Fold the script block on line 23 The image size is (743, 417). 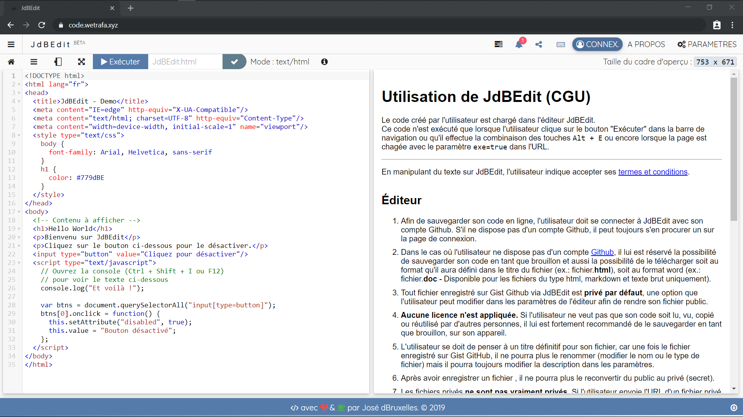(19, 263)
